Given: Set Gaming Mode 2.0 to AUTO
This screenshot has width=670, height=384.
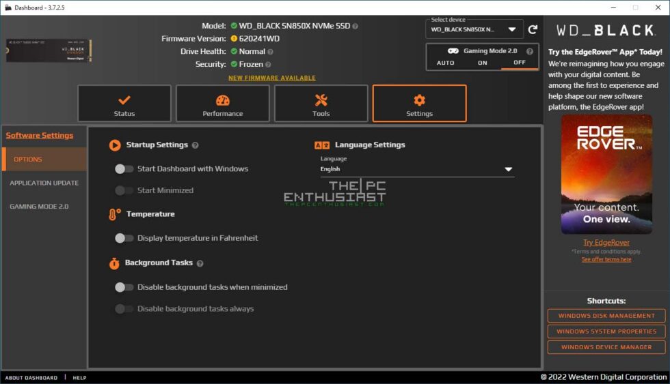Looking at the screenshot, I should 445,63.
